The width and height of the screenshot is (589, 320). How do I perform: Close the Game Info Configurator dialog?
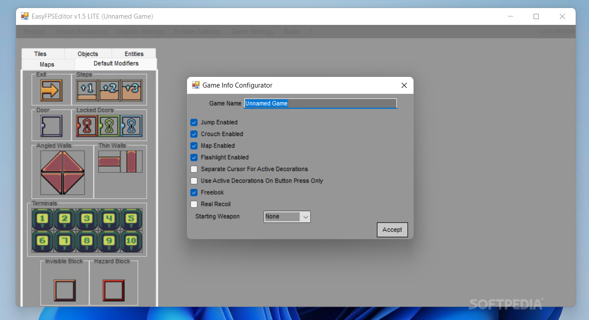point(404,85)
